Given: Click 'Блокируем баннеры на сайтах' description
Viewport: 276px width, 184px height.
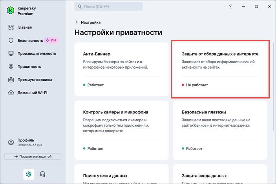Looking at the screenshot, I should pyautogui.click(x=115, y=65).
